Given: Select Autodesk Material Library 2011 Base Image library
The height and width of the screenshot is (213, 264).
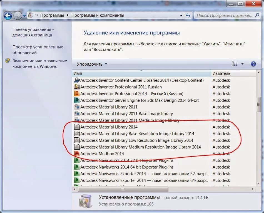Looking at the screenshot, I should (x=127, y=114).
